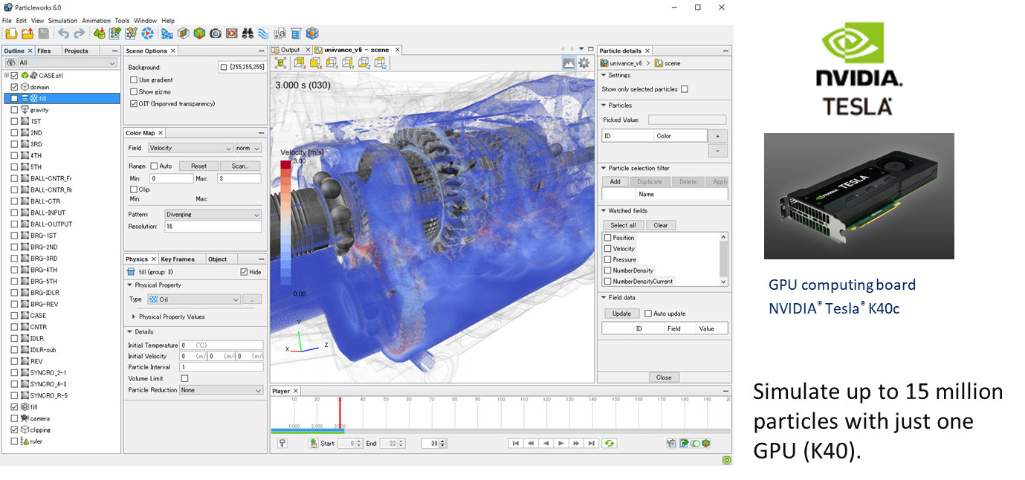Click the beaker toolbar icon
The width and height of the screenshot is (1025, 480).
[x=296, y=33]
